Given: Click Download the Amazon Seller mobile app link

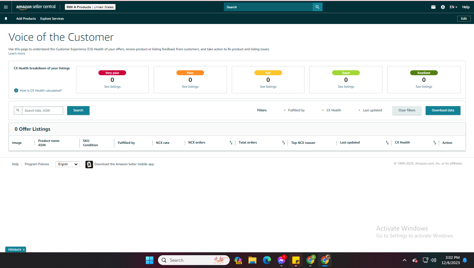Looking at the screenshot, I should coord(124,164).
